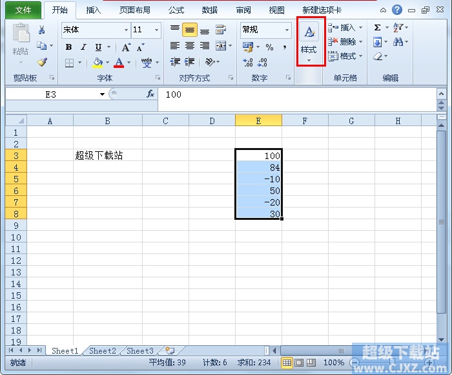Apply percent style
Viewport: 452px width, 375px height.
click(x=269, y=47)
